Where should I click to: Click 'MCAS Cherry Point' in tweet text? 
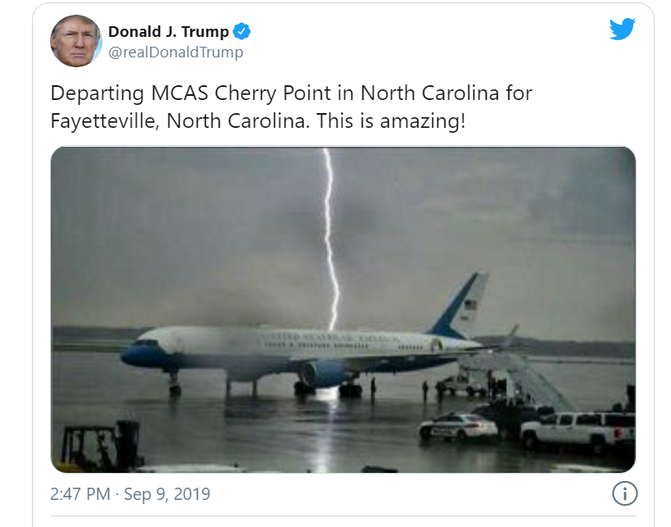click(241, 93)
